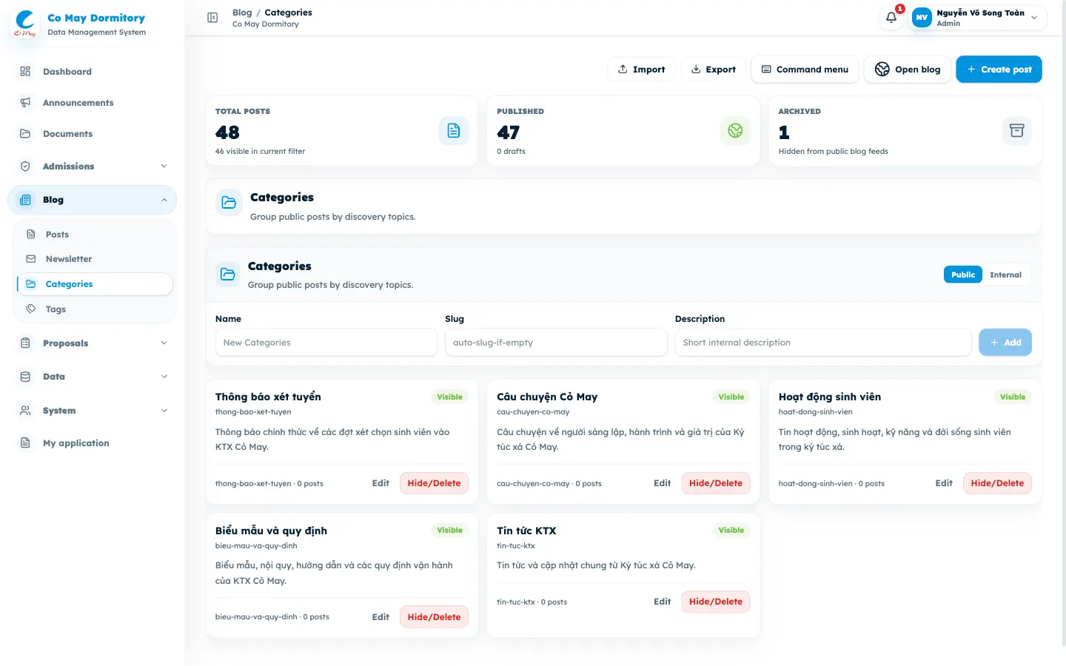This screenshot has height=666, width=1066.
Task: Click the New Categories name field
Action: click(x=326, y=343)
